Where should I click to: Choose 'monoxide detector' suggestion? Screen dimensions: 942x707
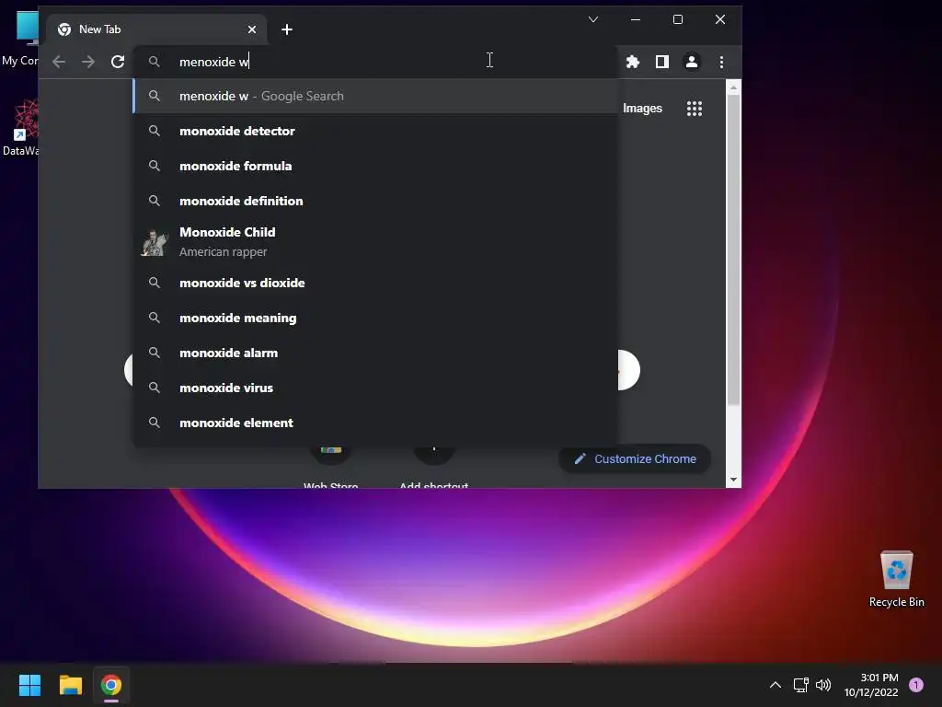(375, 131)
